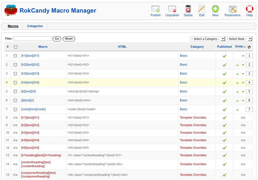This screenshot has width=258, height=180.
Task: Move [h2] Basic macro down in order
Action: [x=243, y=65]
